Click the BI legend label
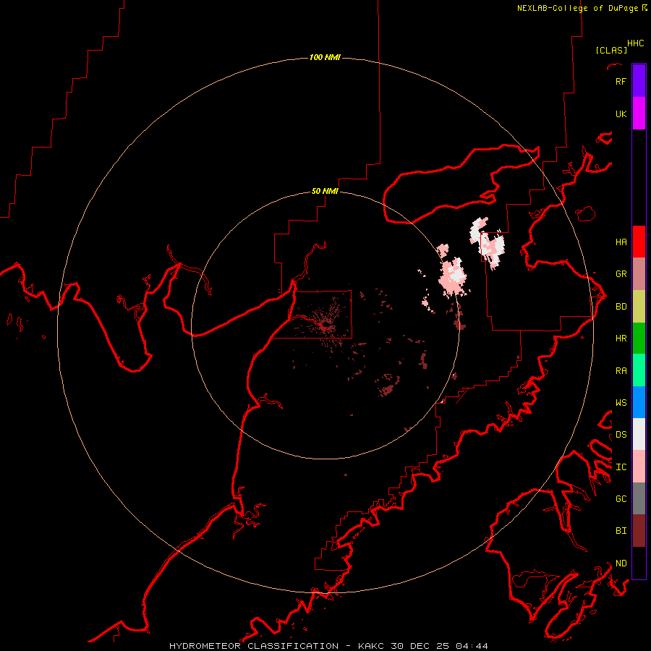The width and height of the screenshot is (651, 651). [621, 531]
